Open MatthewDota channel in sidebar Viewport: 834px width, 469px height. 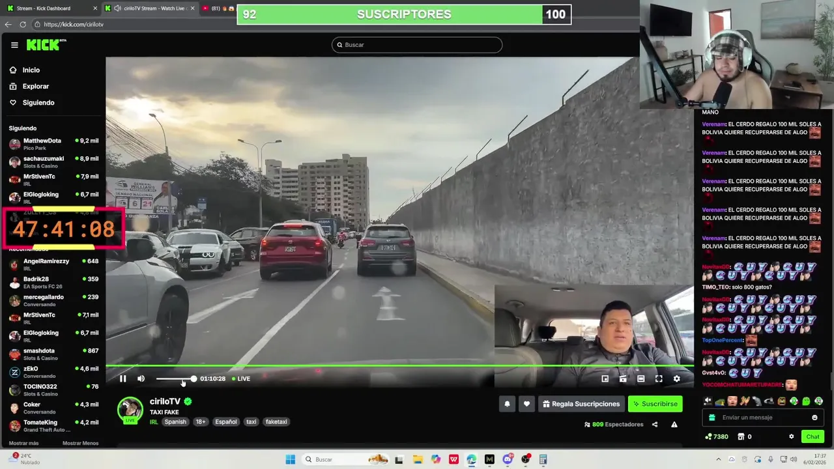[53, 144]
